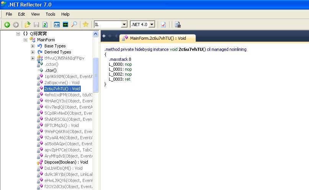Image resolution: width=309 pixels, height=190 pixels.
Task: Select the AryMfqdvI method item
Action: tap(68, 156)
